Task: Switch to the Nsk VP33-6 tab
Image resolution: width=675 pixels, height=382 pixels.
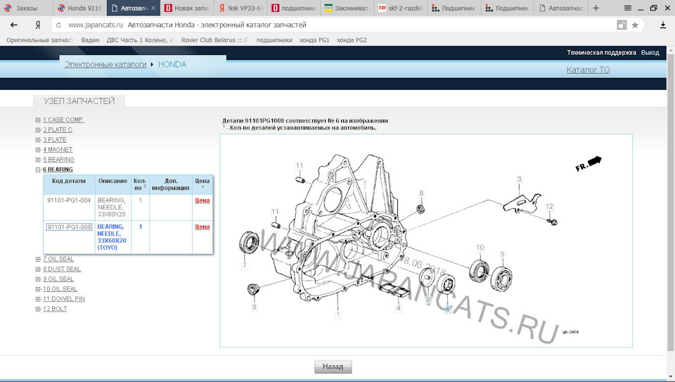Action: point(240,8)
